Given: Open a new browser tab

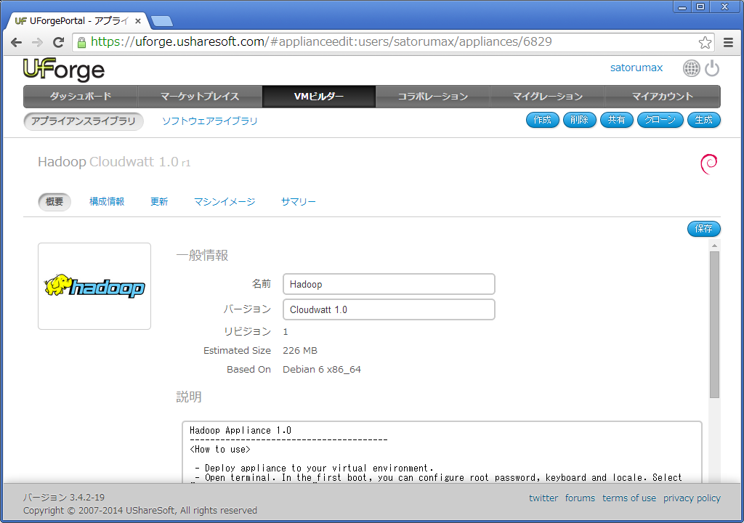Looking at the screenshot, I should click(x=162, y=21).
